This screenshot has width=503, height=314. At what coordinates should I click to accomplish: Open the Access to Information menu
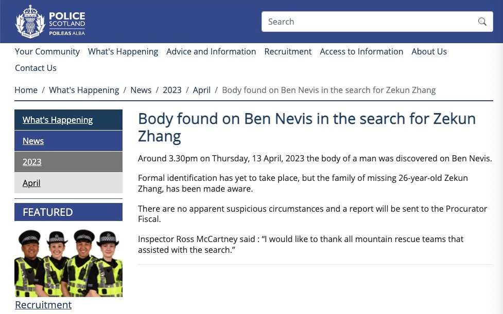(x=361, y=51)
